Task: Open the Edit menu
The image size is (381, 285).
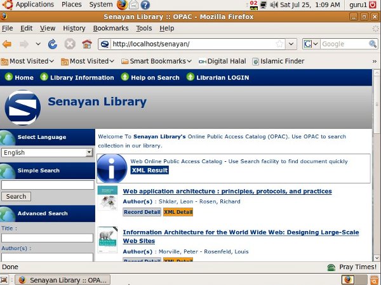Action: 26,29
